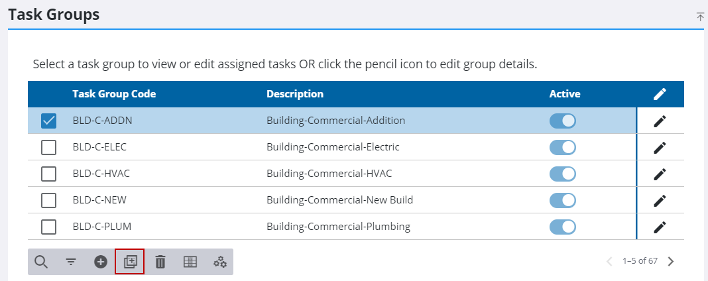Open the search icon in the toolbar
This screenshot has width=708, height=281.
41,262
